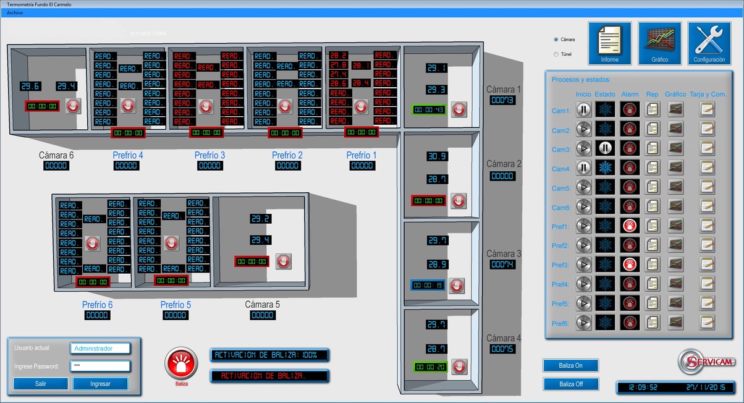Click the Ingrese Password field

(x=99, y=366)
